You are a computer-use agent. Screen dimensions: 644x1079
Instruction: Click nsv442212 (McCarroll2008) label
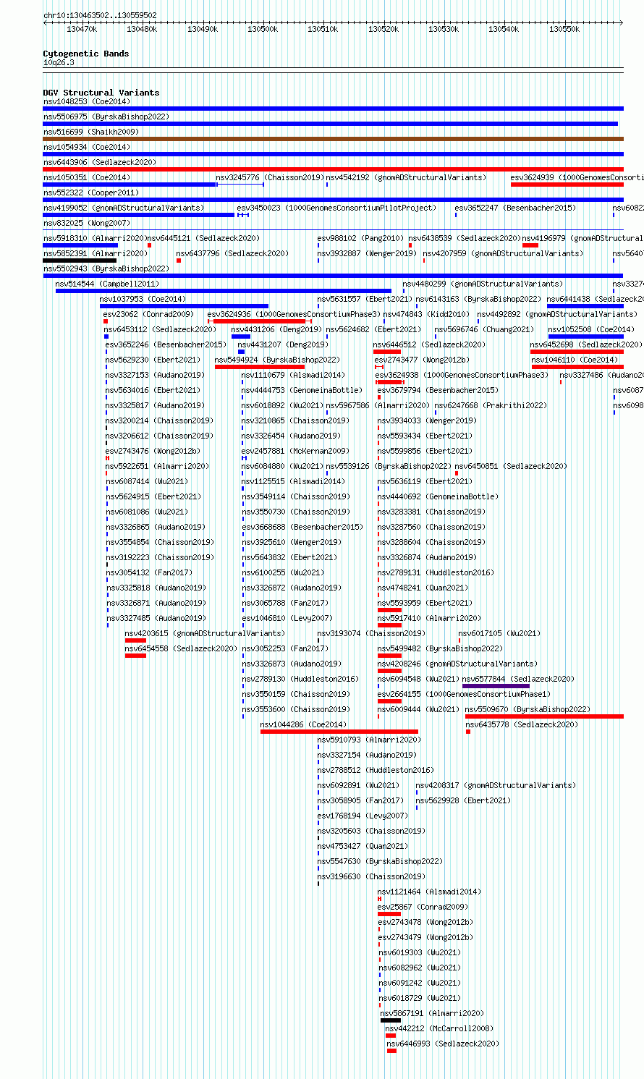point(439,1029)
